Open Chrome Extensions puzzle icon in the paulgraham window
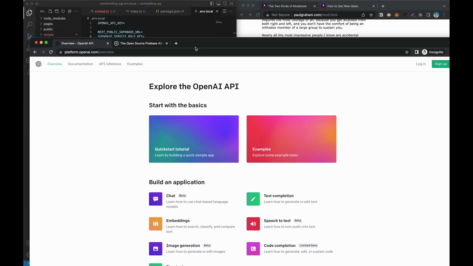Screen dimensions: 473x266 pyautogui.click(x=420, y=15)
